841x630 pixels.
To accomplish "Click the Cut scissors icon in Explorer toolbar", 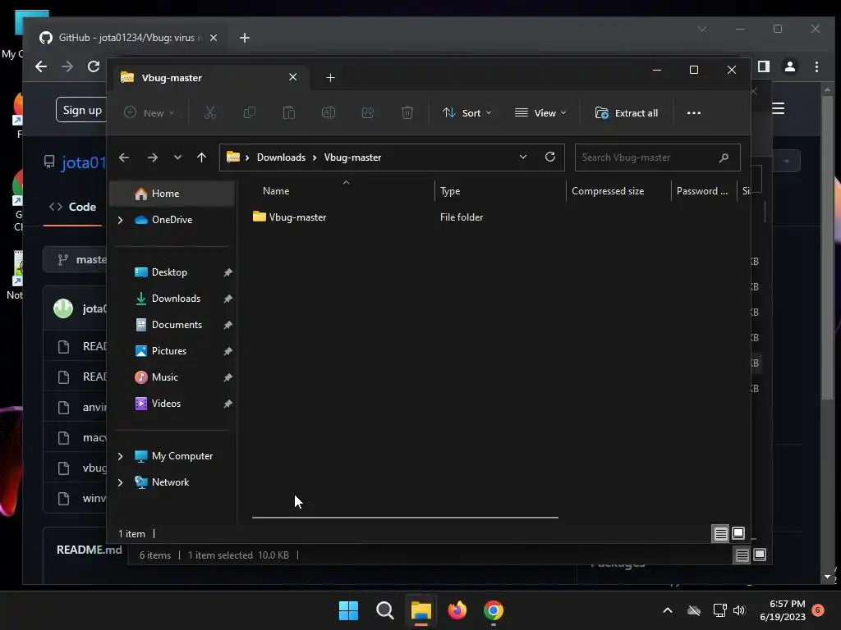I will (209, 112).
